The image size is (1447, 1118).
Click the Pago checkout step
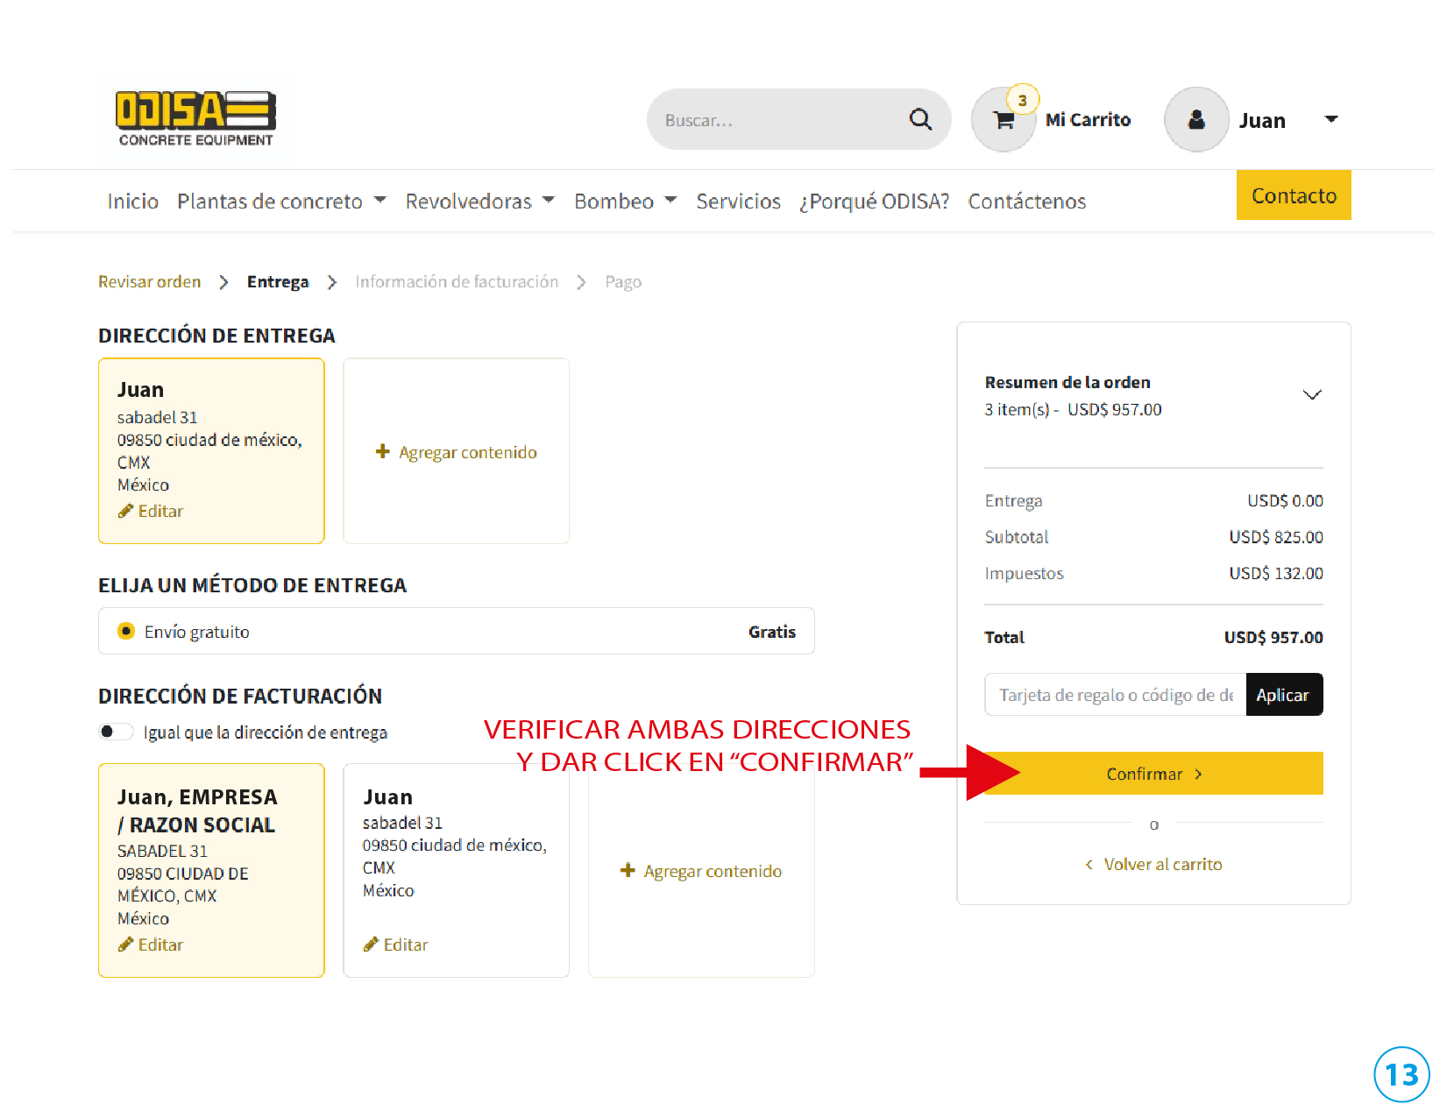[623, 282]
